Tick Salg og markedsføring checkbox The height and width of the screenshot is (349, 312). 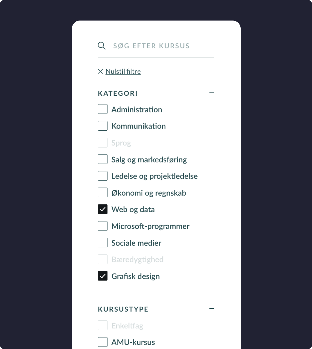[103, 159]
